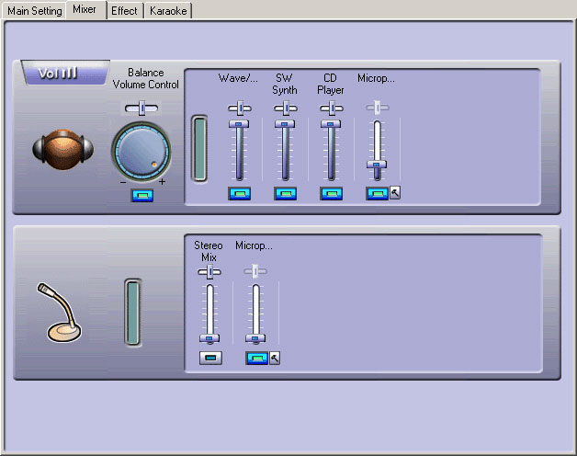Click the Wave volume slider handle
The width and height of the screenshot is (577, 456).
pyautogui.click(x=239, y=124)
